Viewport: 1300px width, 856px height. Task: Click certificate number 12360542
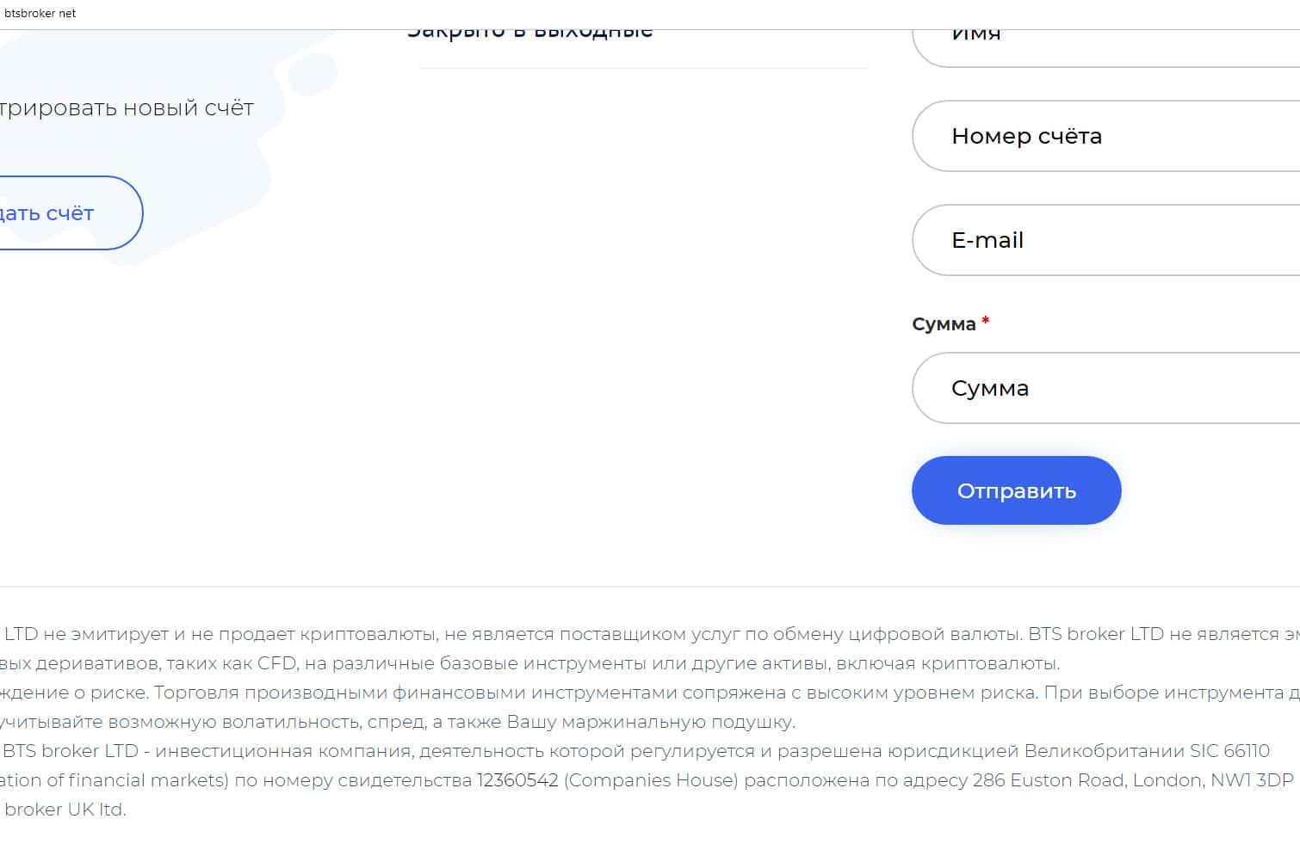[517, 780]
